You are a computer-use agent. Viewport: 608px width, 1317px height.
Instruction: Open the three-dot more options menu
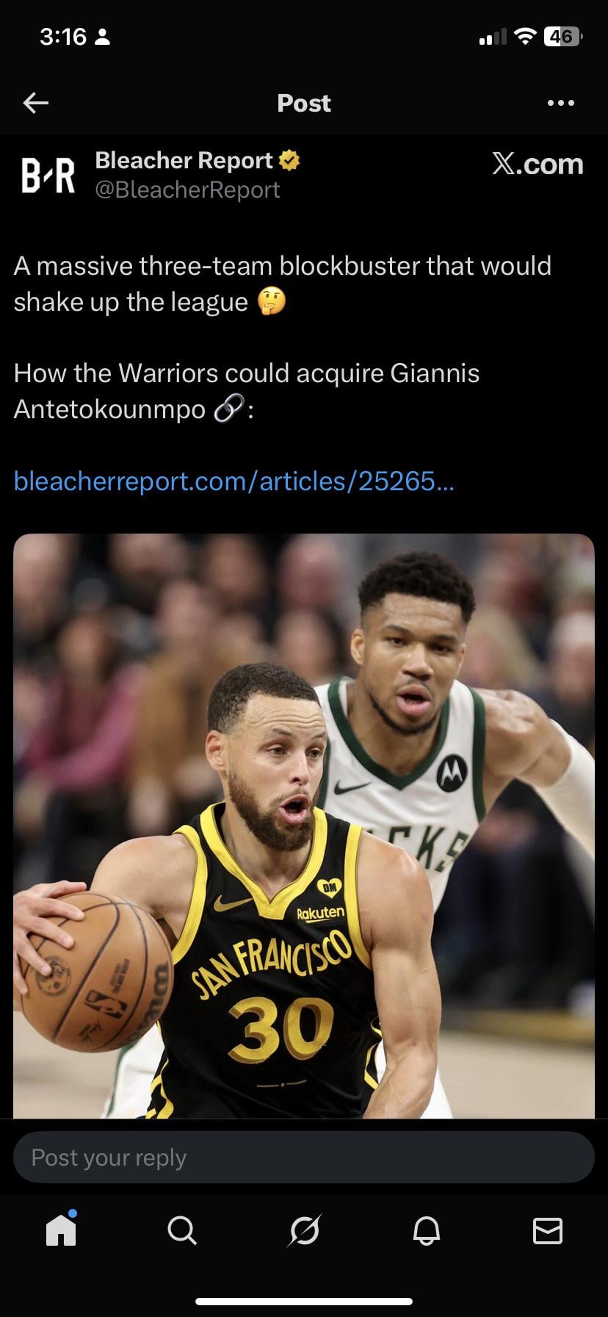(x=561, y=103)
